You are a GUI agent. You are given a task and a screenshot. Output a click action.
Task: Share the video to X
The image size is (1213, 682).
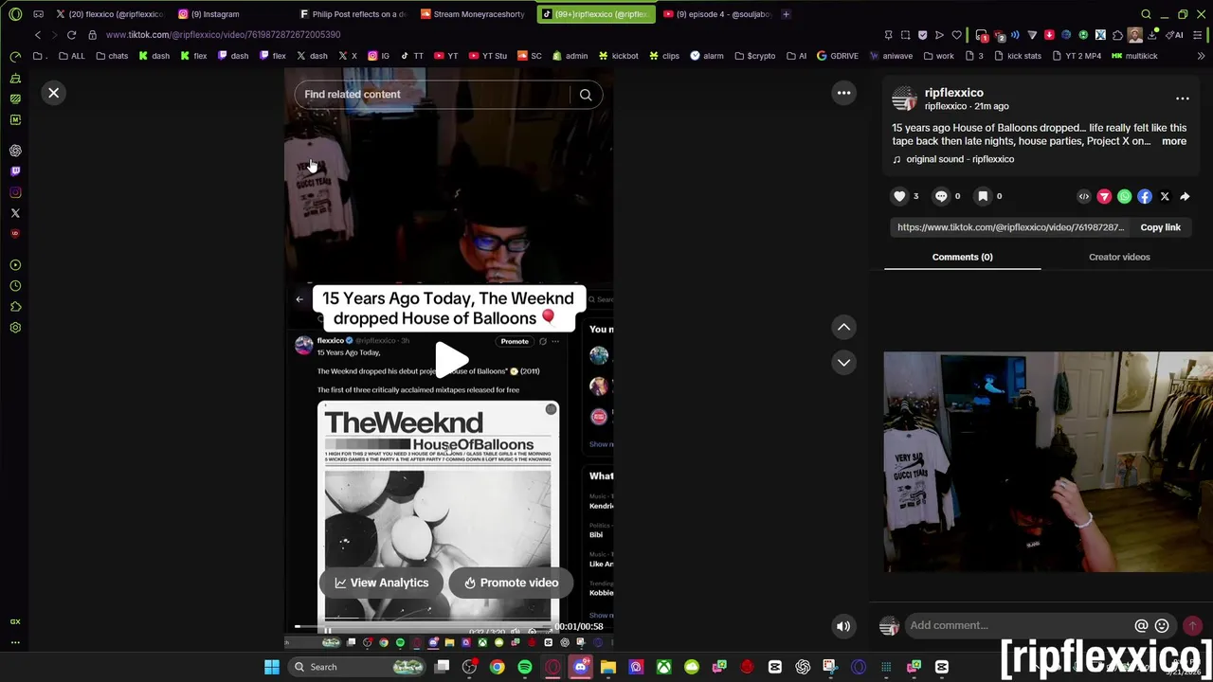coord(1165,197)
